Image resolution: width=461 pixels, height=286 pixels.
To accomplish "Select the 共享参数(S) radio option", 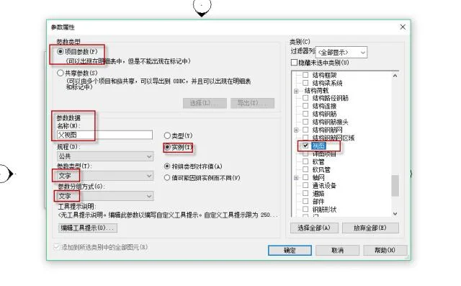I will pyautogui.click(x=61, y=73).
